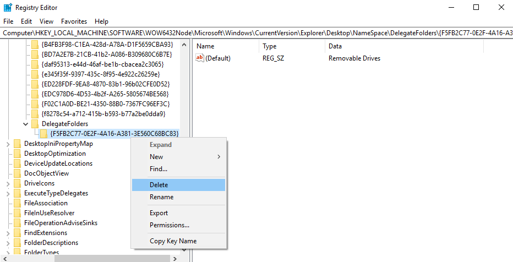Click folder icon of {e345f35f-9397-435c-8f95-4e922c26259e}

coord(35,74)
